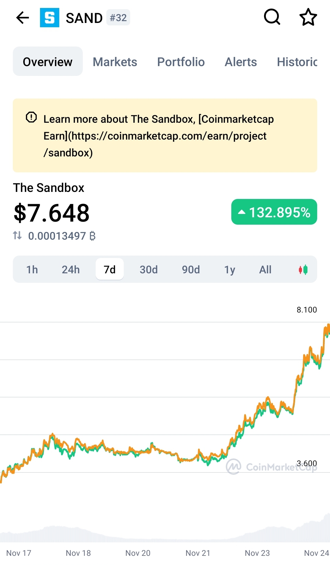Select the 1y time range
This screenshot has height=565, width=330.
click(229, 270)
